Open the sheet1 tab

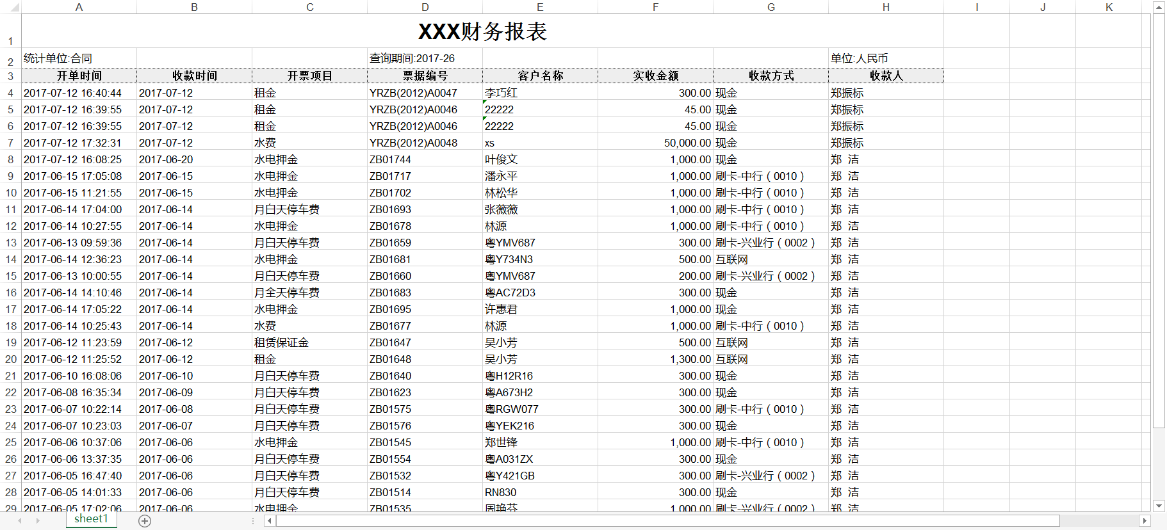pyautogui.click(x=91, y=519)
